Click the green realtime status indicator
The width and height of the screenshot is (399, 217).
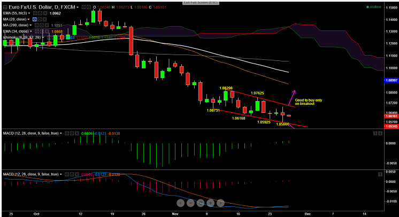pos(373,7)
